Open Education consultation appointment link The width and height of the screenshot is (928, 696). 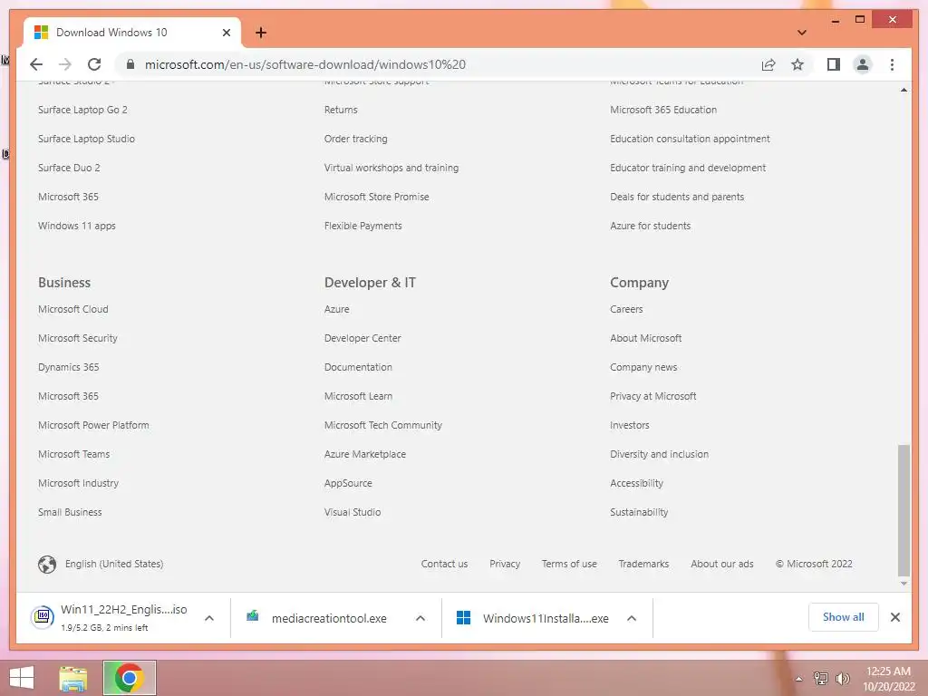tap(690, 139)
